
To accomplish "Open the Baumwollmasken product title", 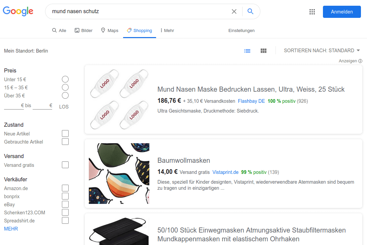I will 184,160.
